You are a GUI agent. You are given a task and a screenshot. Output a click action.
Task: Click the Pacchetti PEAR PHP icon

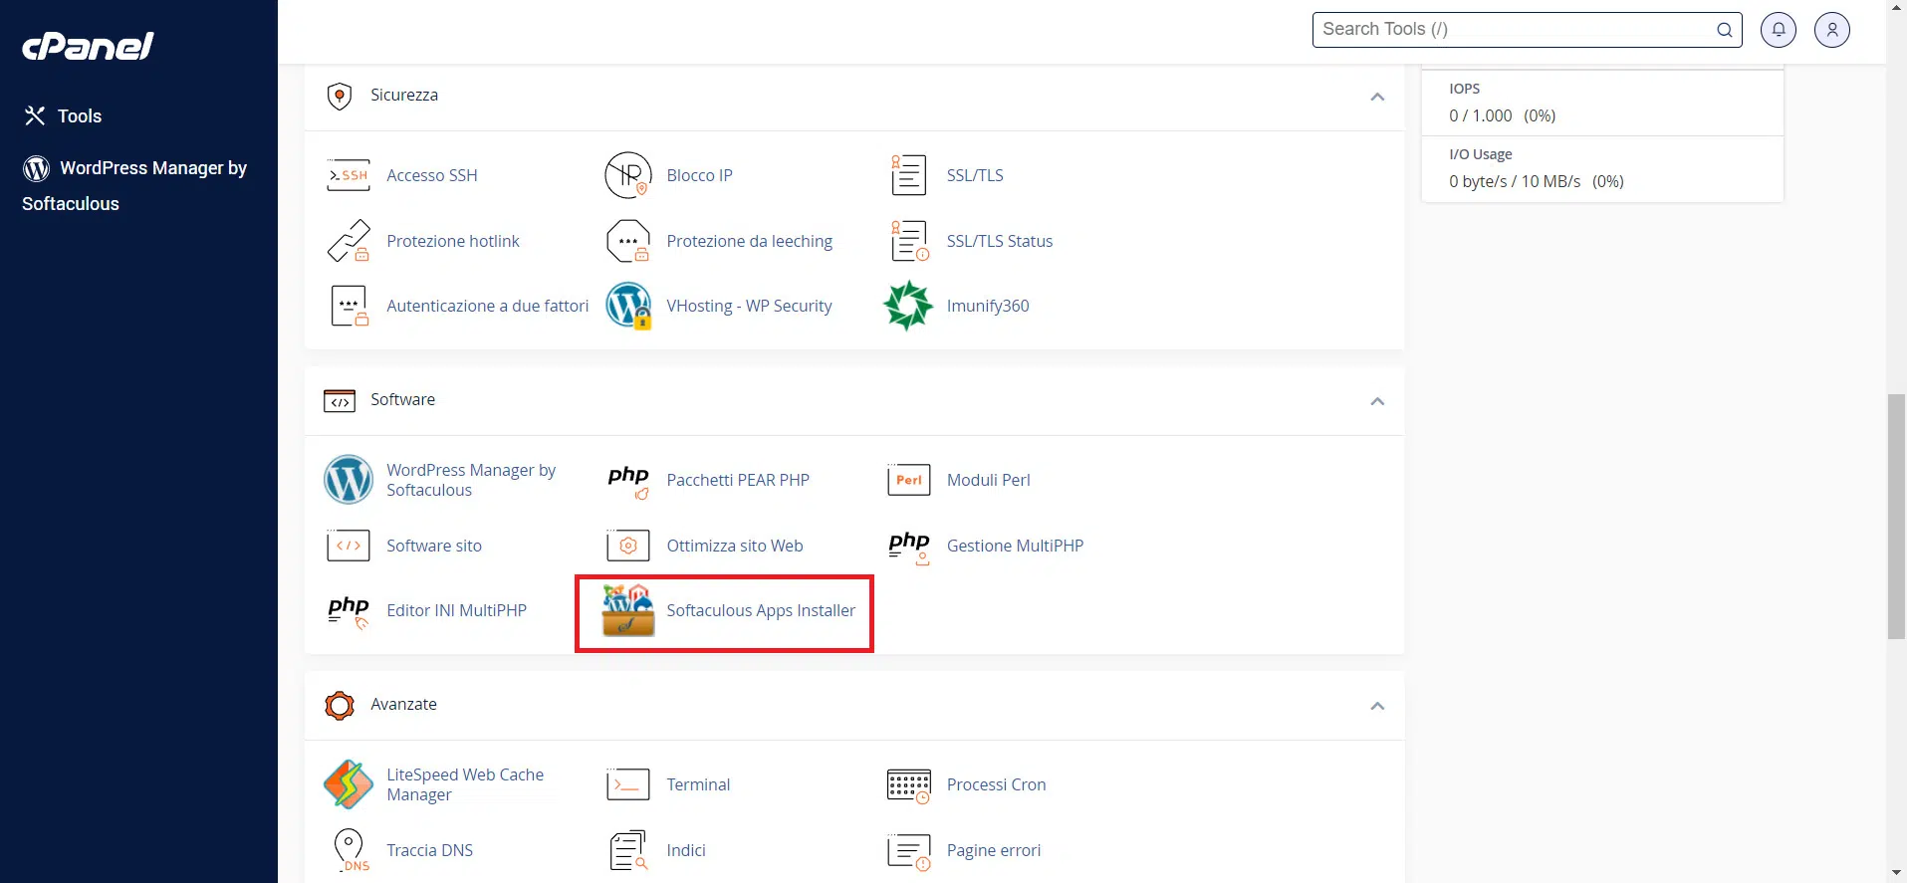point(628,481)
